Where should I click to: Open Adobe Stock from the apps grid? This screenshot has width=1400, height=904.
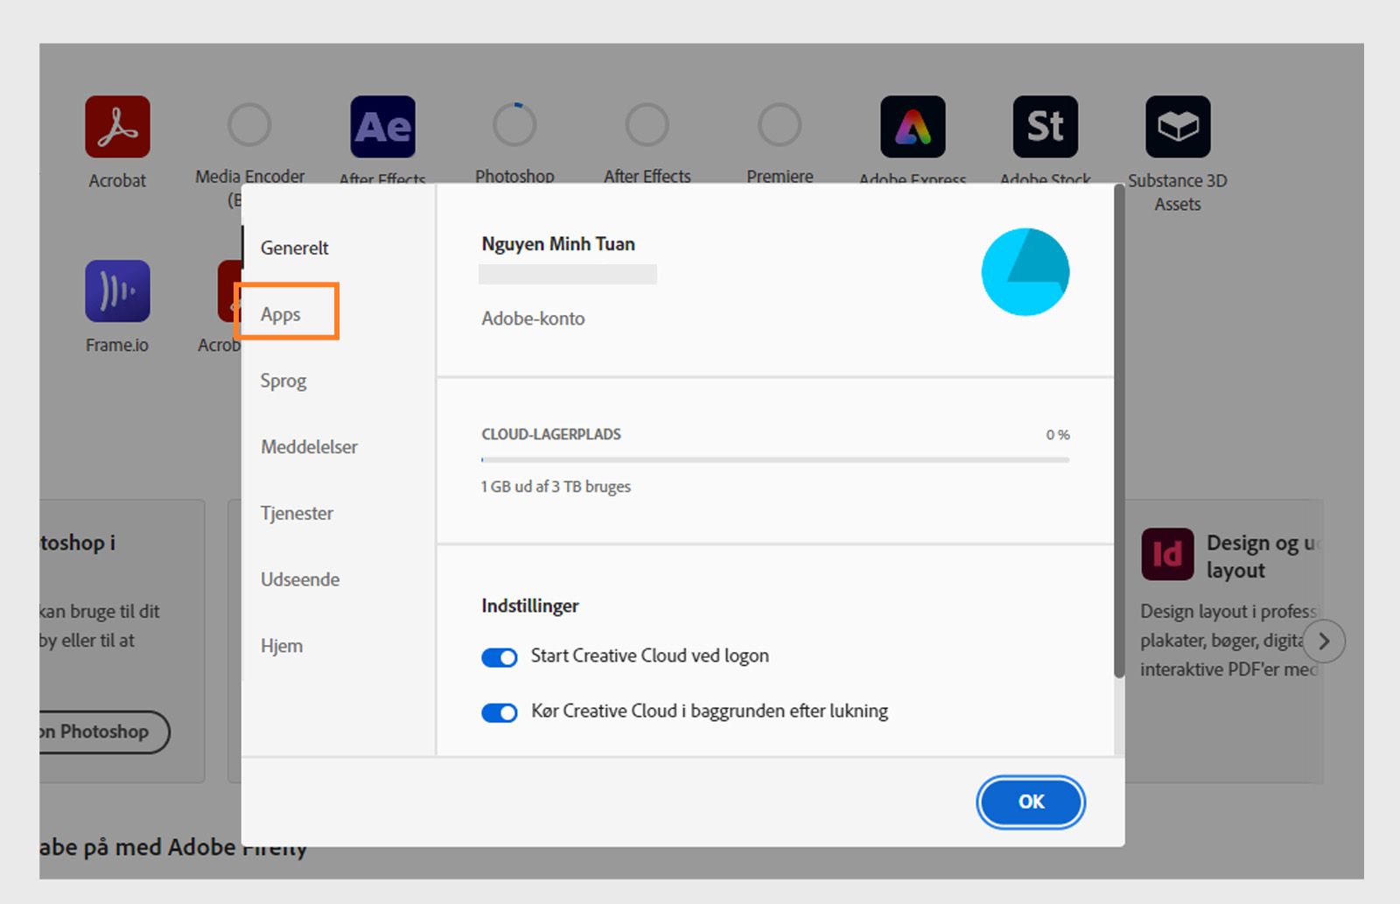point(1045,127)
